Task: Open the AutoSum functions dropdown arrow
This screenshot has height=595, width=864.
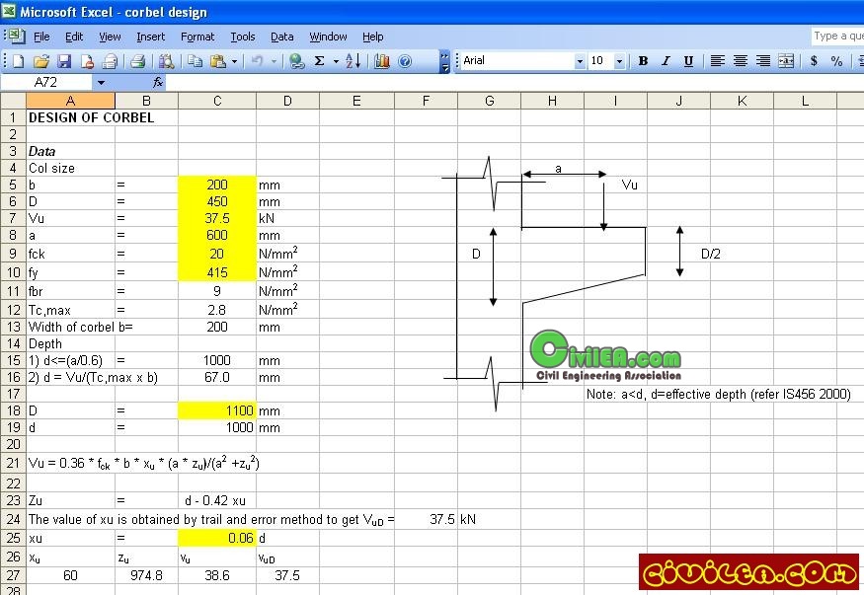Action: (x=336, y=61)
